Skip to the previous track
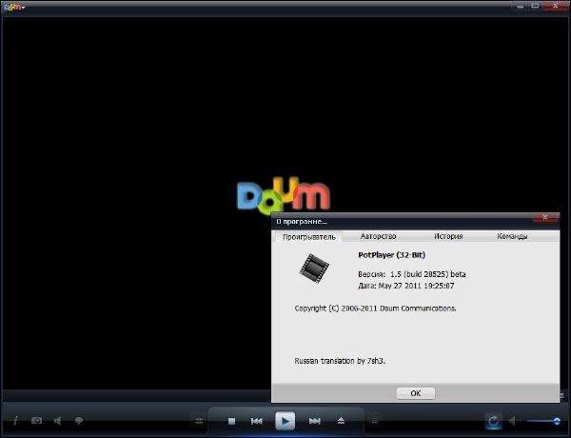 pyautogui.click(x=257, y=420)
